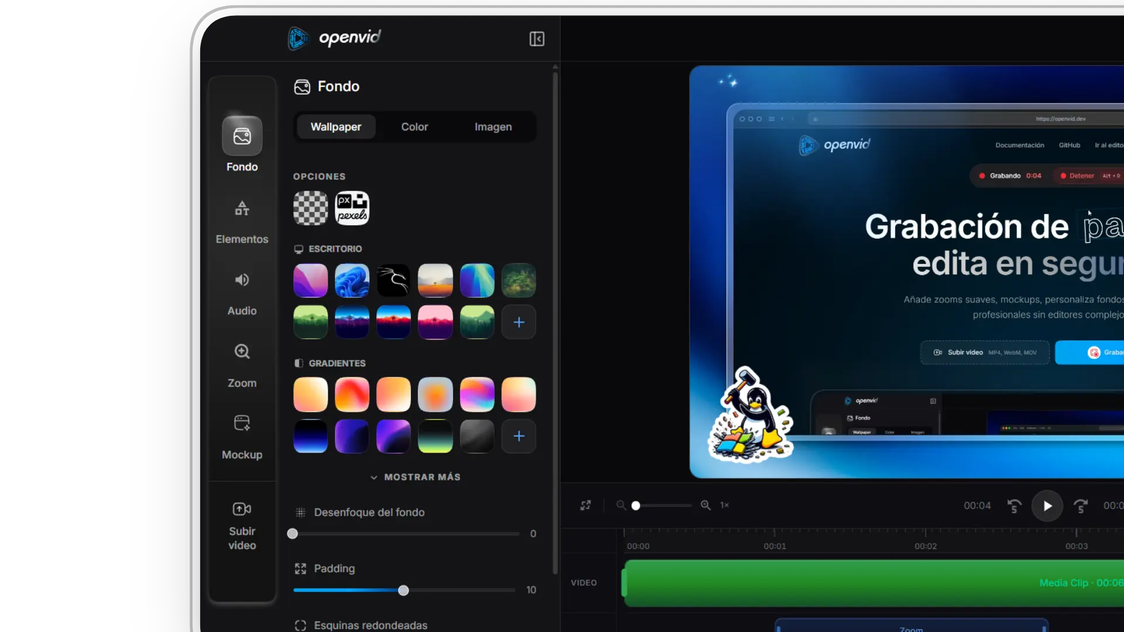Select the blue Windows bloom wallpaper
Image resolution: width=1124 pixels, height=632 pixels.
(352, 280)
